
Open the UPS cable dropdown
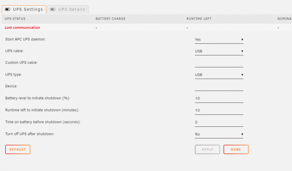click(x=219, y=51)
